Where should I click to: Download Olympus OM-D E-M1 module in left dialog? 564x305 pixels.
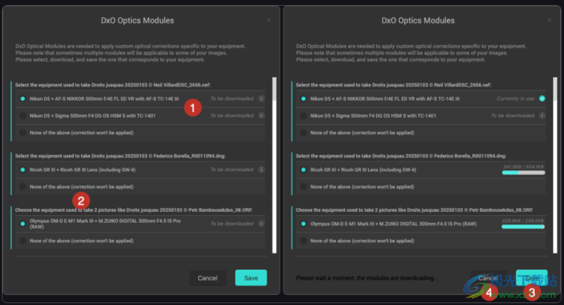coord(261,223)
